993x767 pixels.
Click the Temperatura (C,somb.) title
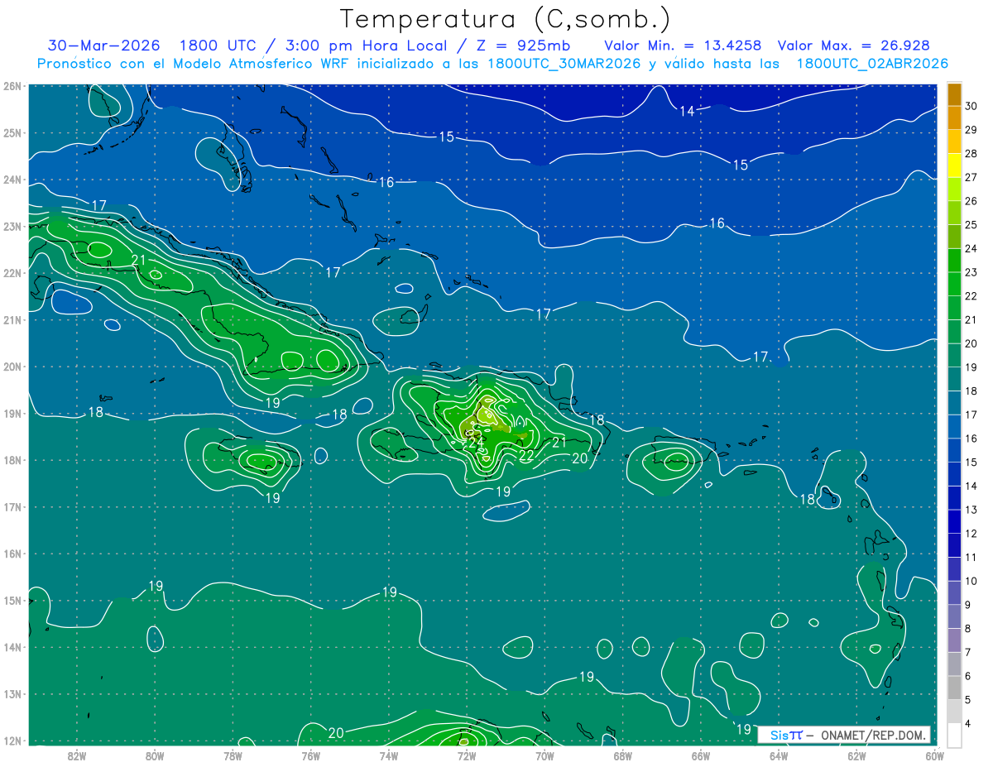[506, 19]
